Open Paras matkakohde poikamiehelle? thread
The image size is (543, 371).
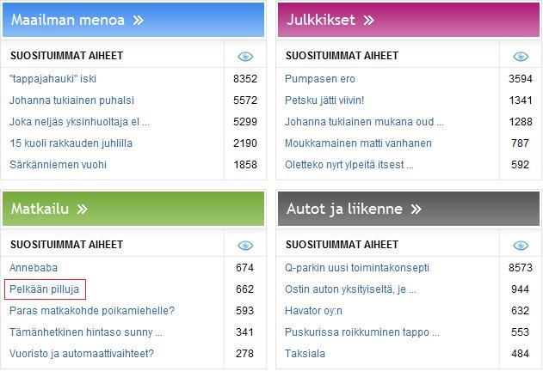tap(92, 311)
